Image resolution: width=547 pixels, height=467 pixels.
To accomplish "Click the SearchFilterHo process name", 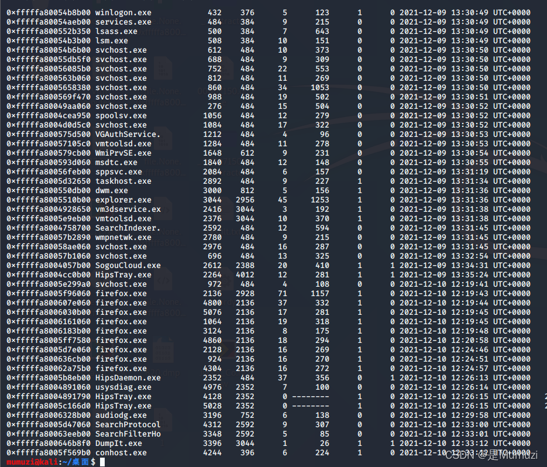I will [x=128, y=434].
